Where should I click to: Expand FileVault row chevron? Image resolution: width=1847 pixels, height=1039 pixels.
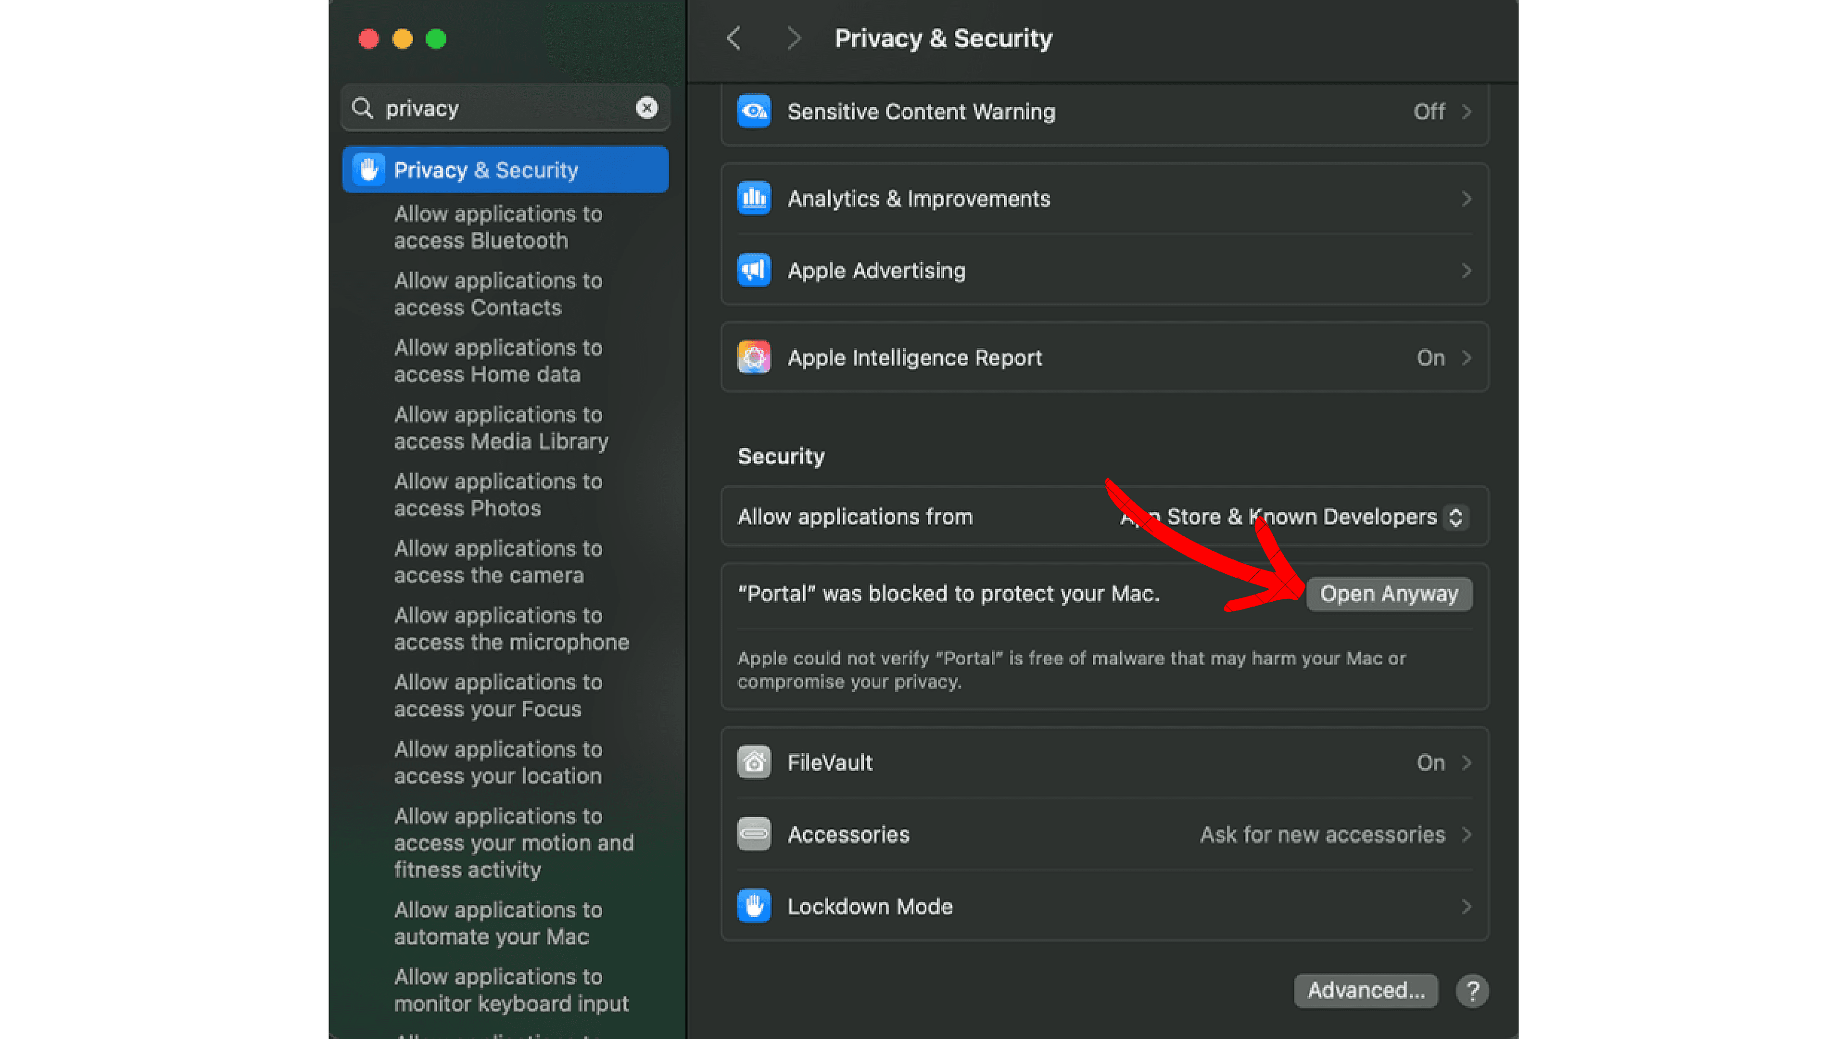1466,762
